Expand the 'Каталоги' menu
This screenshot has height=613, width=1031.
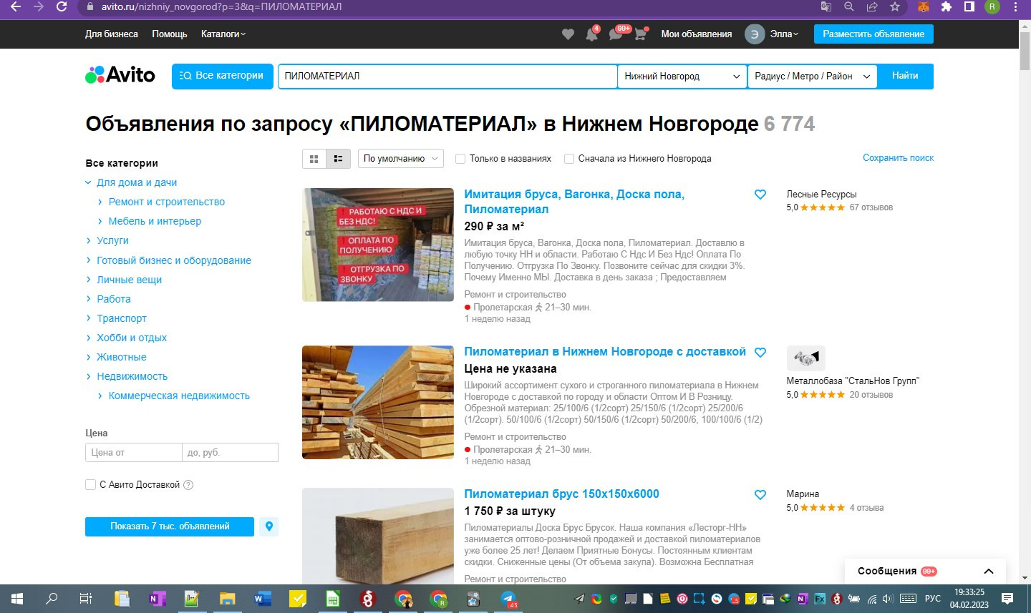coord(223,34)
